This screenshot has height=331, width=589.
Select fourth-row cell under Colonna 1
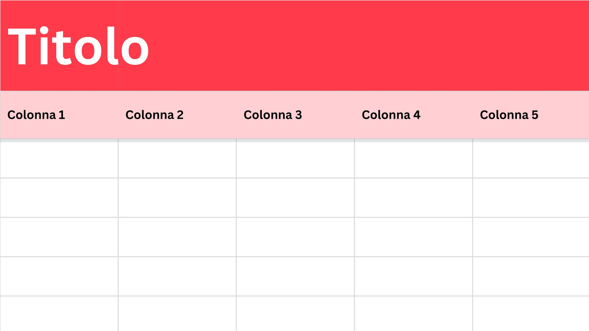(59, 276)
